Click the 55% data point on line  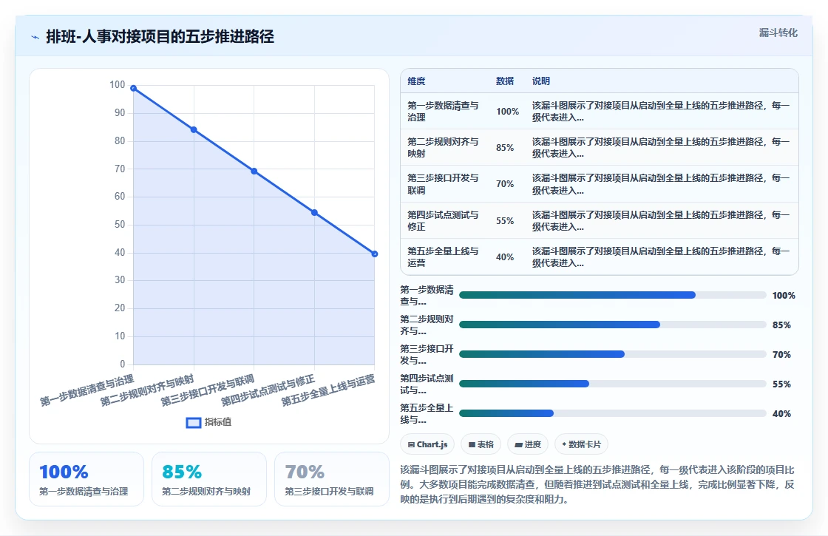pyautogui.click(x=314, y=213)
